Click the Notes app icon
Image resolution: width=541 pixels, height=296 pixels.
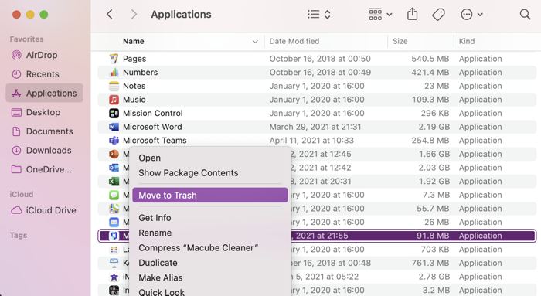tap(114, 86)
